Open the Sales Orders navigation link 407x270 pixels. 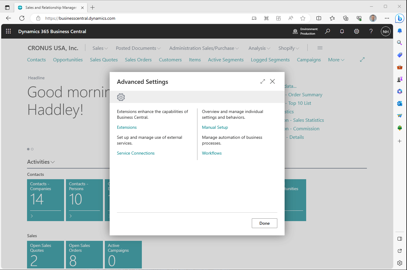tap(138, 60)
